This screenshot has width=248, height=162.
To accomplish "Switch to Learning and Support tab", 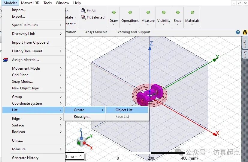I will tap(133, 32).
